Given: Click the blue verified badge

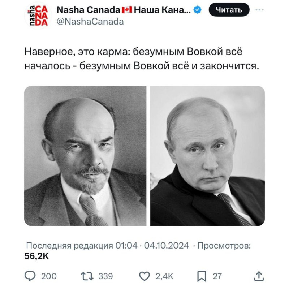Looking at the screenshot, I should (x=197, y=10).
